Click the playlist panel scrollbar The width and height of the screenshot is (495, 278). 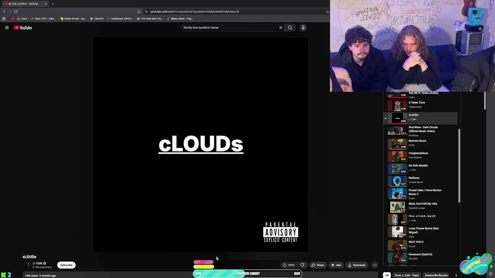459,166
